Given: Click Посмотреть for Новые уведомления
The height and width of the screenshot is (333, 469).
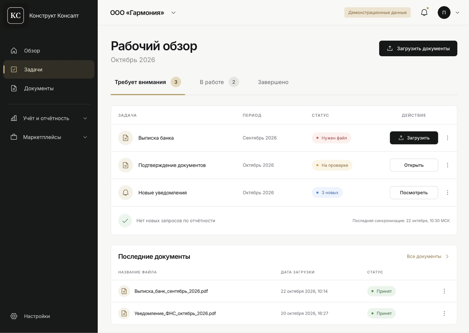Looking at the screenshot, I should (x=414, y=193).
